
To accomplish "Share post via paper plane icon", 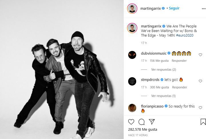I will point(152,122).
